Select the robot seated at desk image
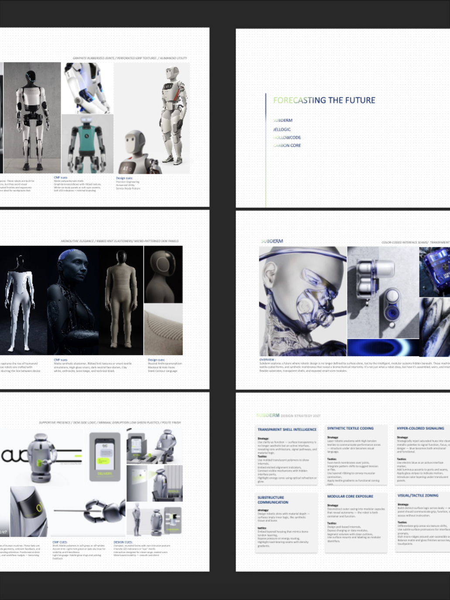This screenshot has width=450, height=600. [x=155, y=446]
